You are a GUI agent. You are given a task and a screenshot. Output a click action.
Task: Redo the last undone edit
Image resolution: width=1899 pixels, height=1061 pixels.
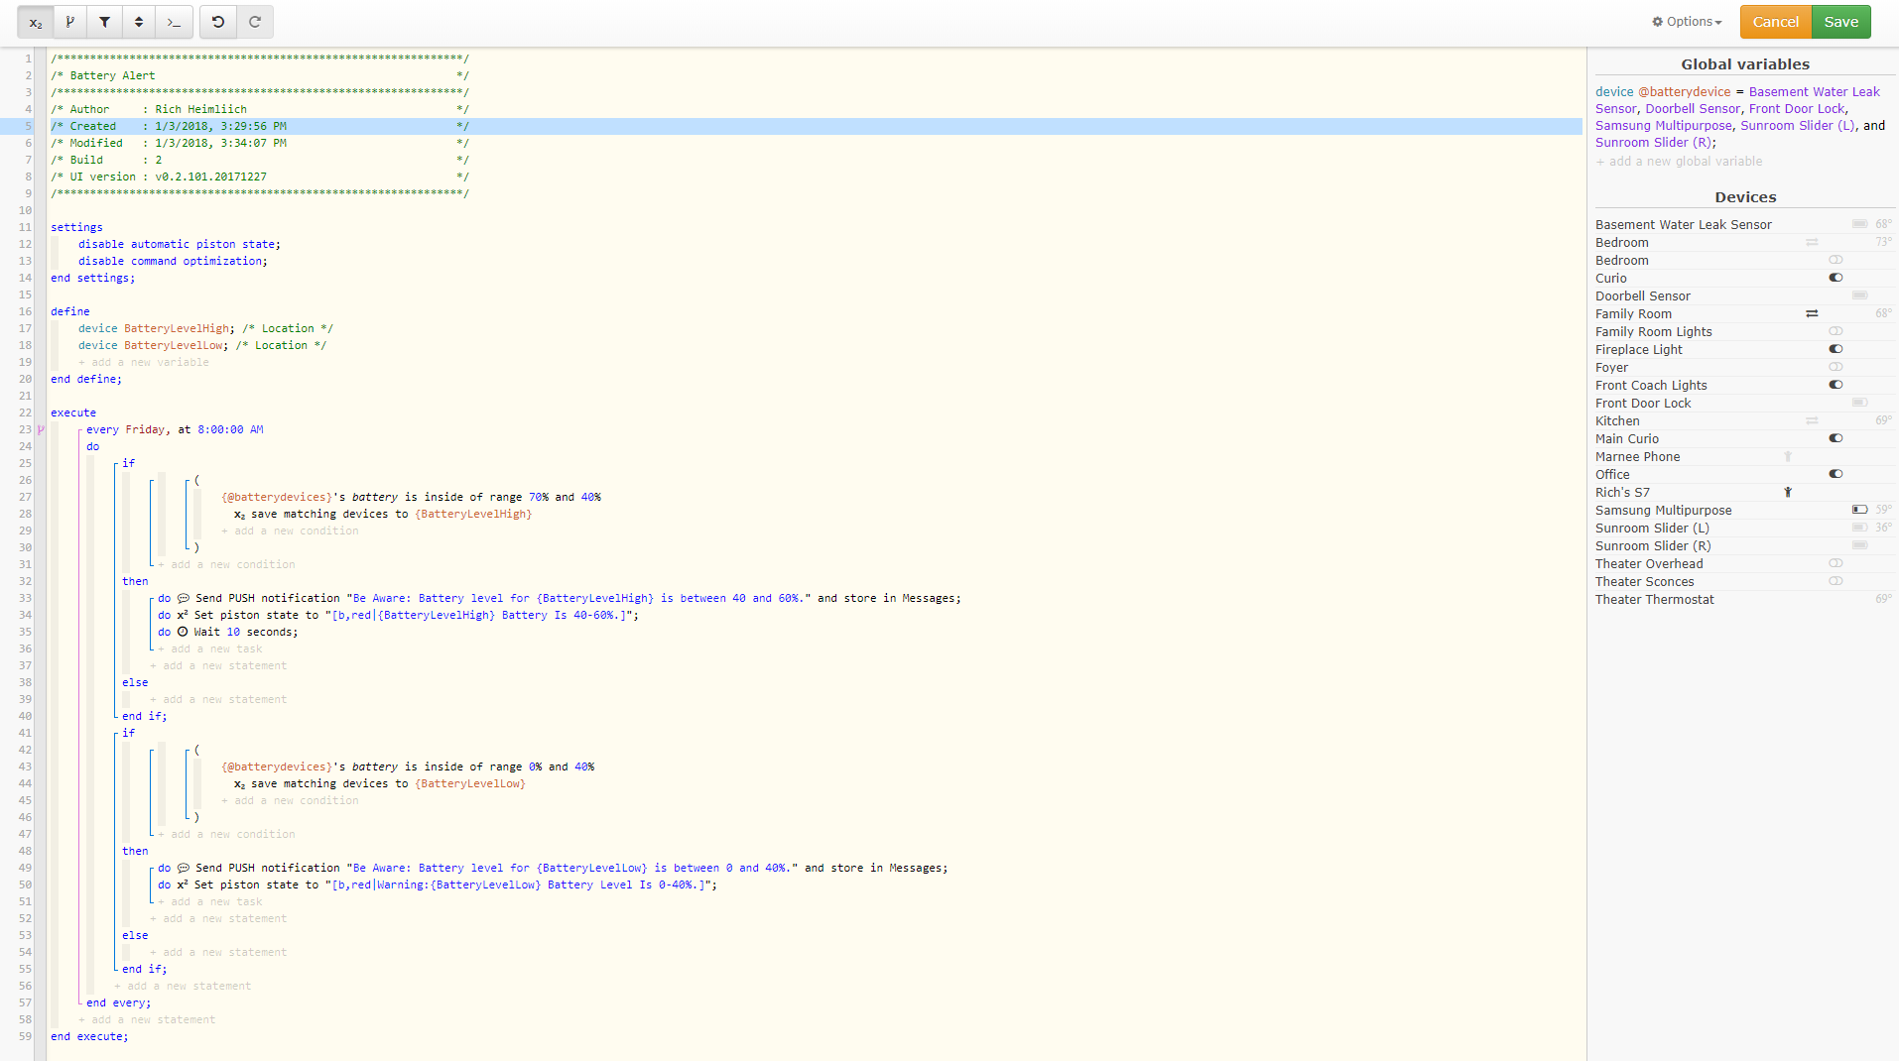click(255, 22)
